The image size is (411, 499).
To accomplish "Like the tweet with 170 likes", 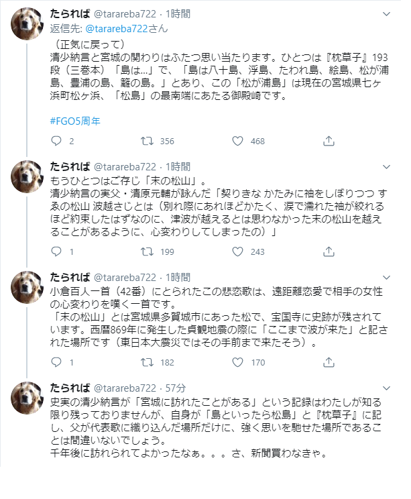I will (236, 363).
